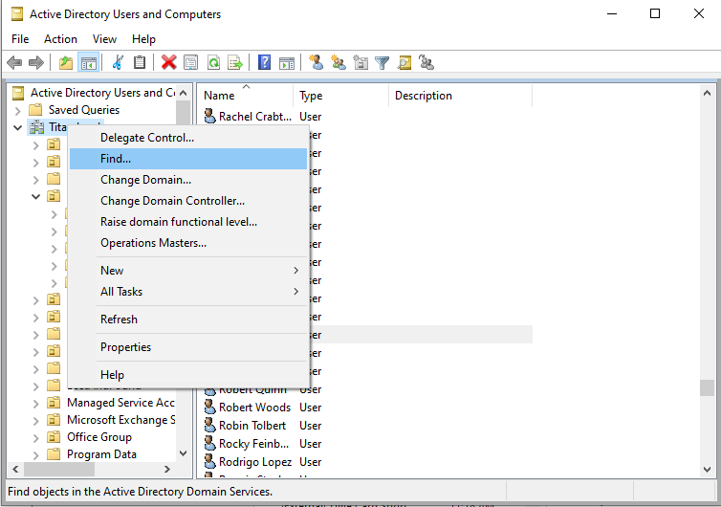Screen dimensions: 721x507
Task: Select Operations Masters... entry
Action: [188, 243]
